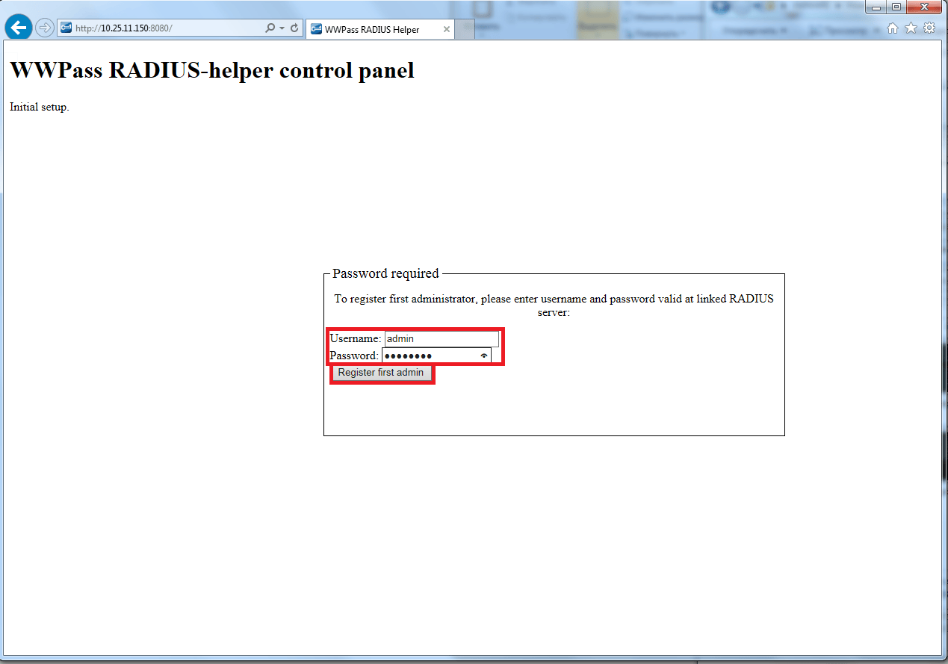Click the magnifier search icon in address bar
Screen dimensions: 948x664
(x=270, y=28)
